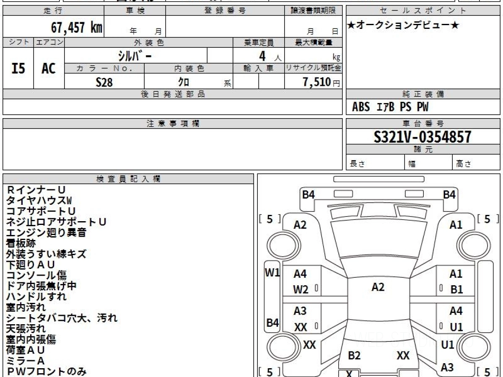Click the chassis number S321V-0354857
The height and width of the screenshot is (377, 503).
click(x=423, y=137)
